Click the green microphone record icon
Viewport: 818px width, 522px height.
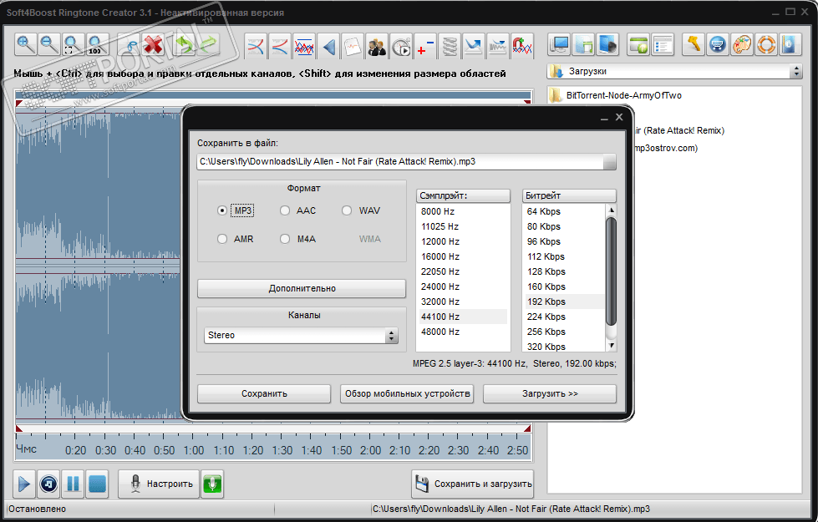pos(212,484)
